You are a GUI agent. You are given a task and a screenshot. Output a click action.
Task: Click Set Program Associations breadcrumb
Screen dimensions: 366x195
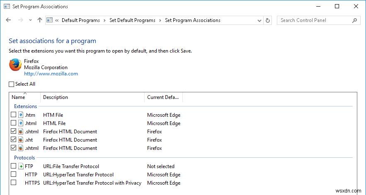(x=193, y=20)
